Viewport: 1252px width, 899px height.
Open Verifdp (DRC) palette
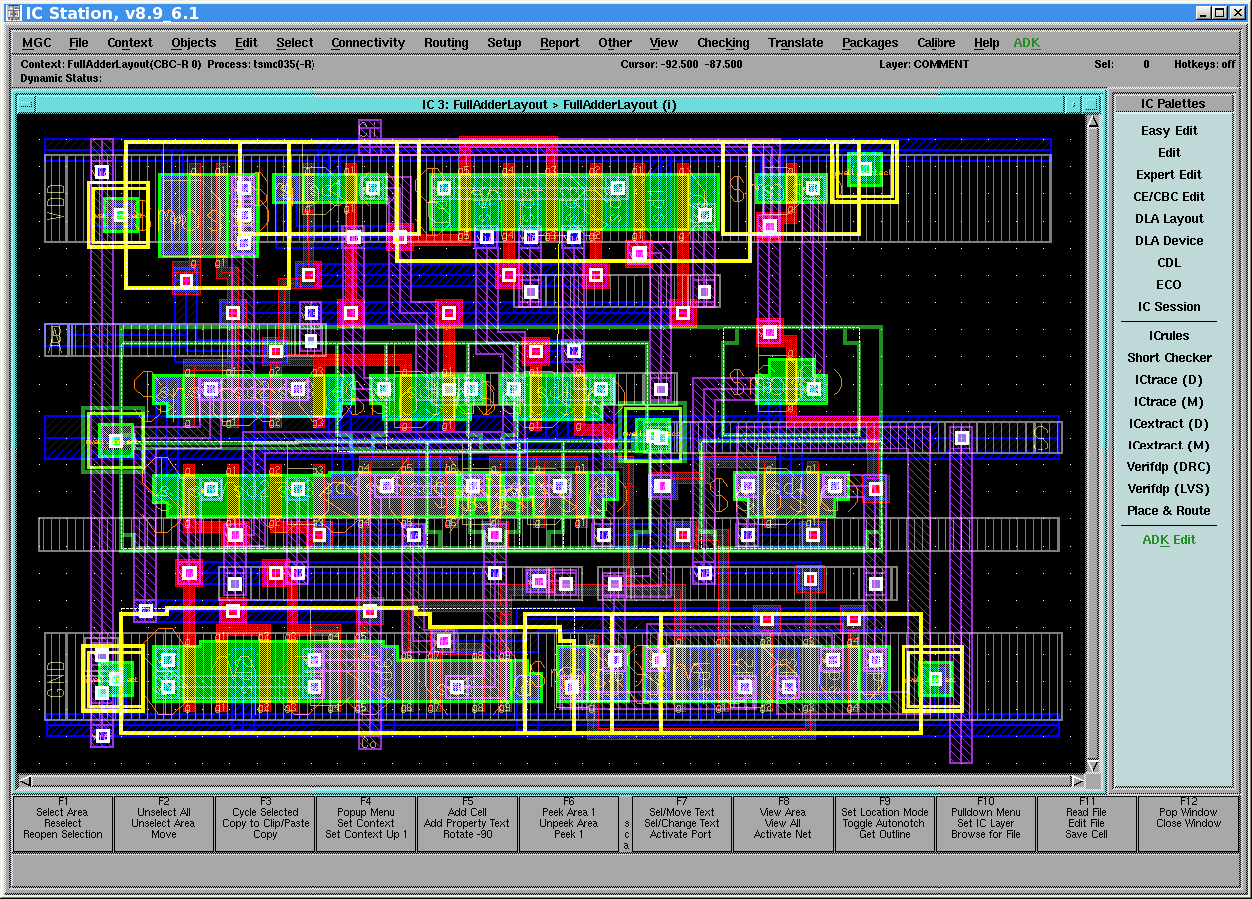1169,467
